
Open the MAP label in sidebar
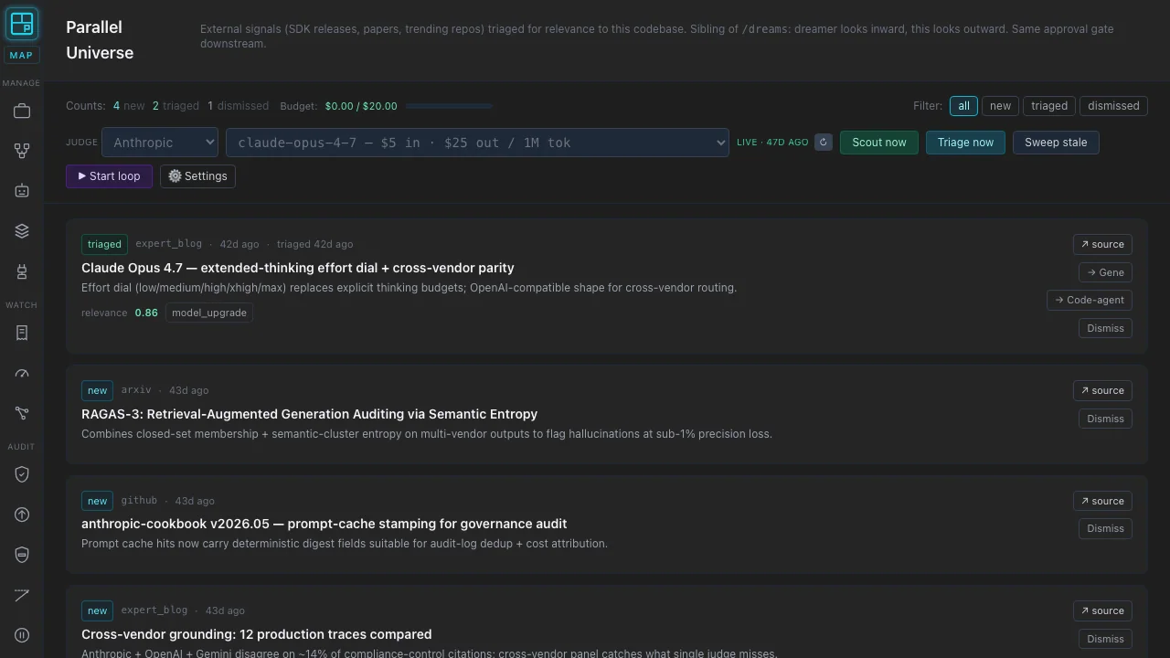(x=21, y=56)
